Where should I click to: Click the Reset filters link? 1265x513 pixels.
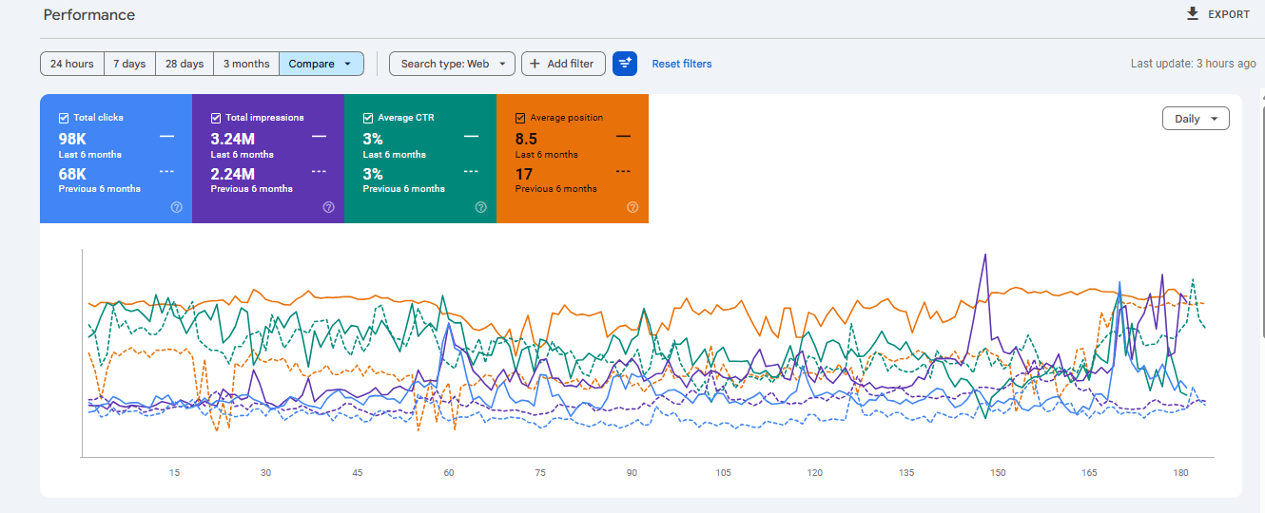pos(682,64)
